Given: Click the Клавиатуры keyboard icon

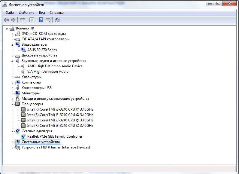Looking at the screenshot, I should pyautogui.click(x=18, y=77).
